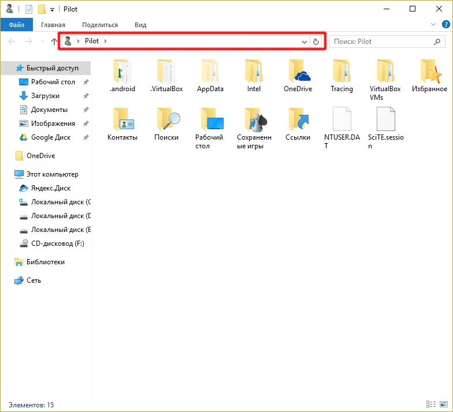This screenshot has width=453, height=412.
Task: Expand the ribbon with the chevron
Action: (x=433, y=24)
